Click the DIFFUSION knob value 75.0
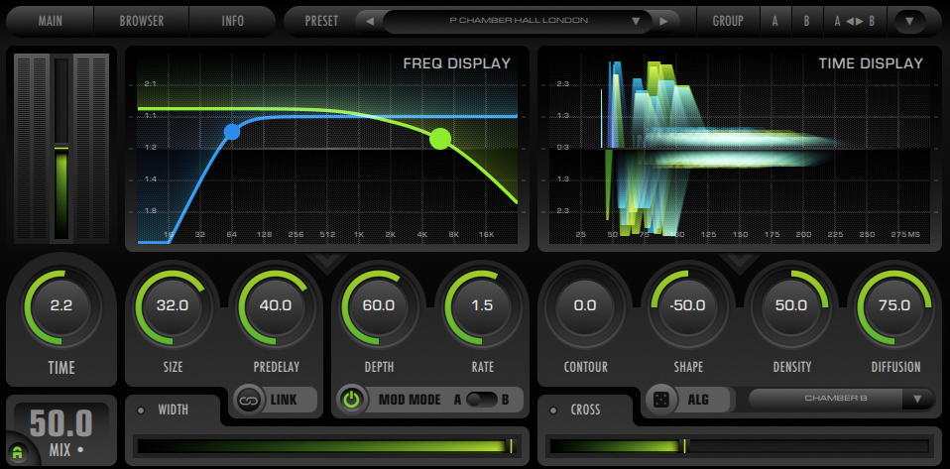Viewport: 950px width, 469px height. pyautogui.click(x=894, y=306)
